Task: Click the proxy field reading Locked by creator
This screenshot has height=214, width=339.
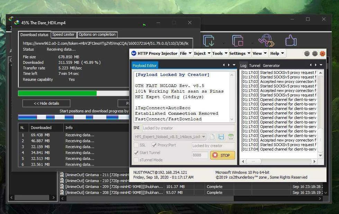Action: [x=213, y=146]
